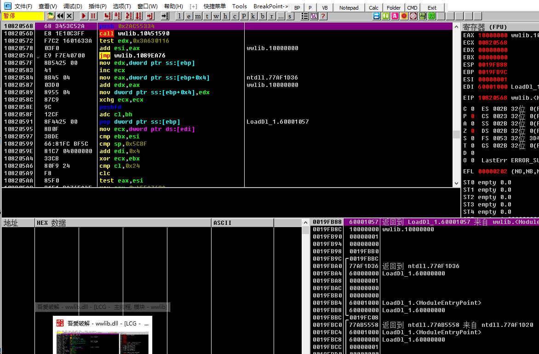Image resolution: width=539 pixels, height=354 pixels.
Task: Open the 调试(D) menu
Action: (x=73, y=6)
